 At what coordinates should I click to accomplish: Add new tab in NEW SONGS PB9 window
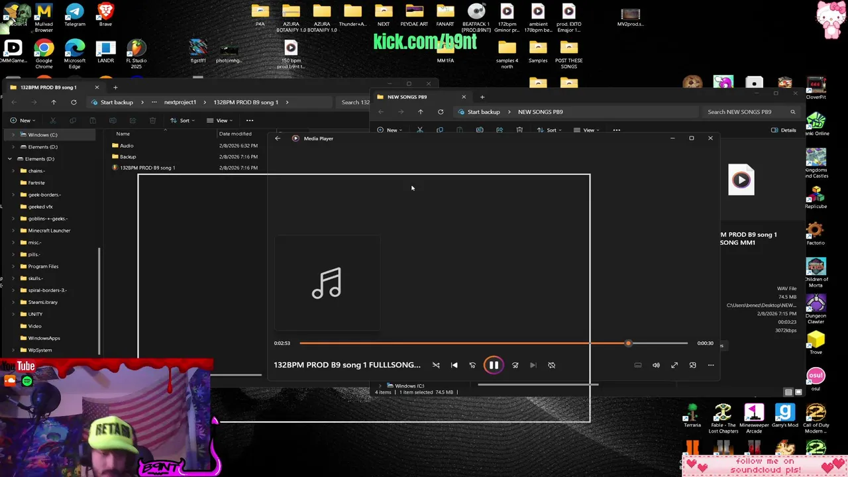click(x=482, y=97)
